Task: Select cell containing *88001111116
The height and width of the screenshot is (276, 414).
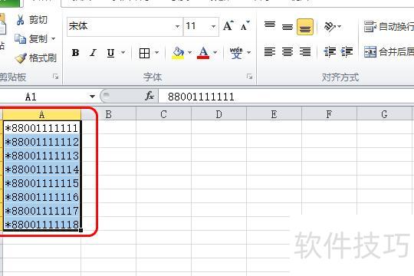Action: pos(41,196)
